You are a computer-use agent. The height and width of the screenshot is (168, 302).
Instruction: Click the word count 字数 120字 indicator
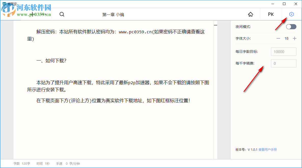[x=22, y=163]
